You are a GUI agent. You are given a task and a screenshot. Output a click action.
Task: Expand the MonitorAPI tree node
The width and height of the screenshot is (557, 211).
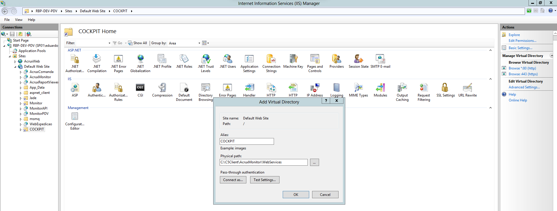pyautogui.click(x=21, y=108)
